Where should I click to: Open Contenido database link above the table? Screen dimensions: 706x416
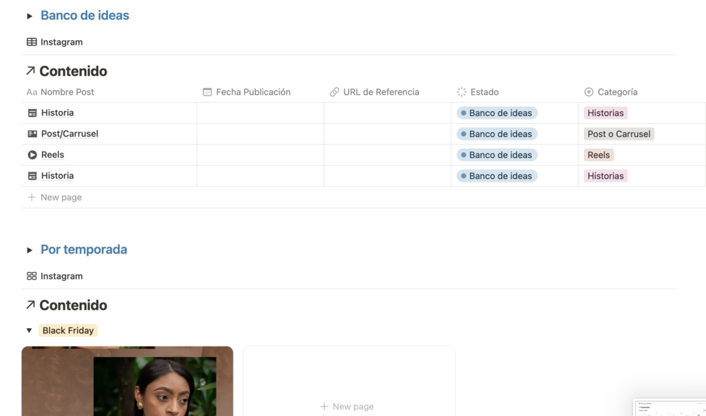pos(73,71)
